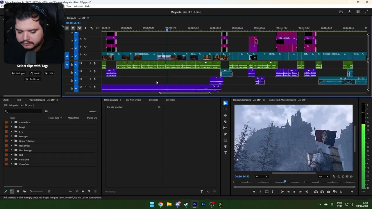Viewport: 372px width, 209px height.
Task: Hide video track V3 with the eye
Action: (x=85, y=39)
